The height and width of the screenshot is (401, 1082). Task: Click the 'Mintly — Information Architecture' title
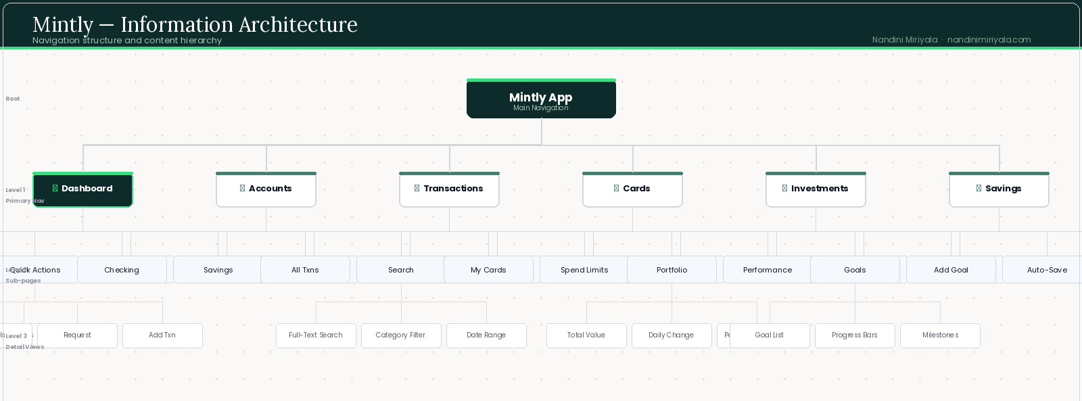tap(195, 24)
